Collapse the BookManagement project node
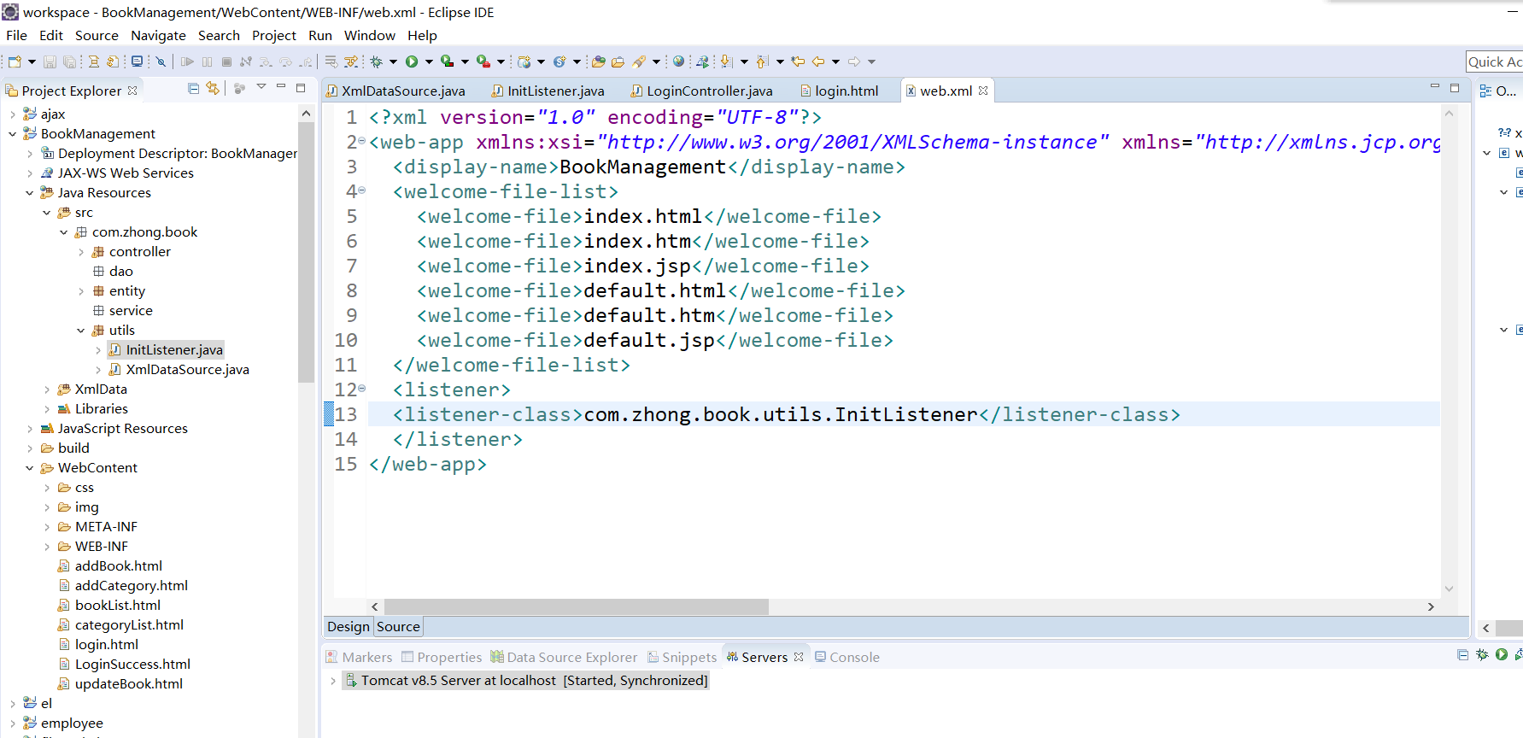 coord(13,134)
